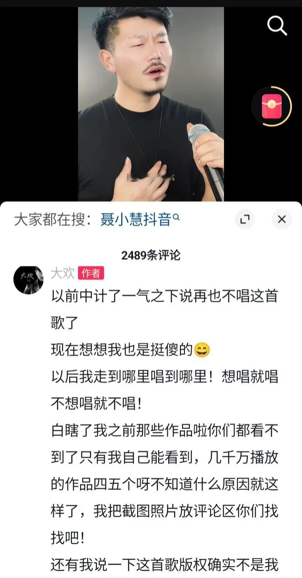302x578 pixels.
Task: Tap the red envelope reward icon
Action: [x=271, y=106]
